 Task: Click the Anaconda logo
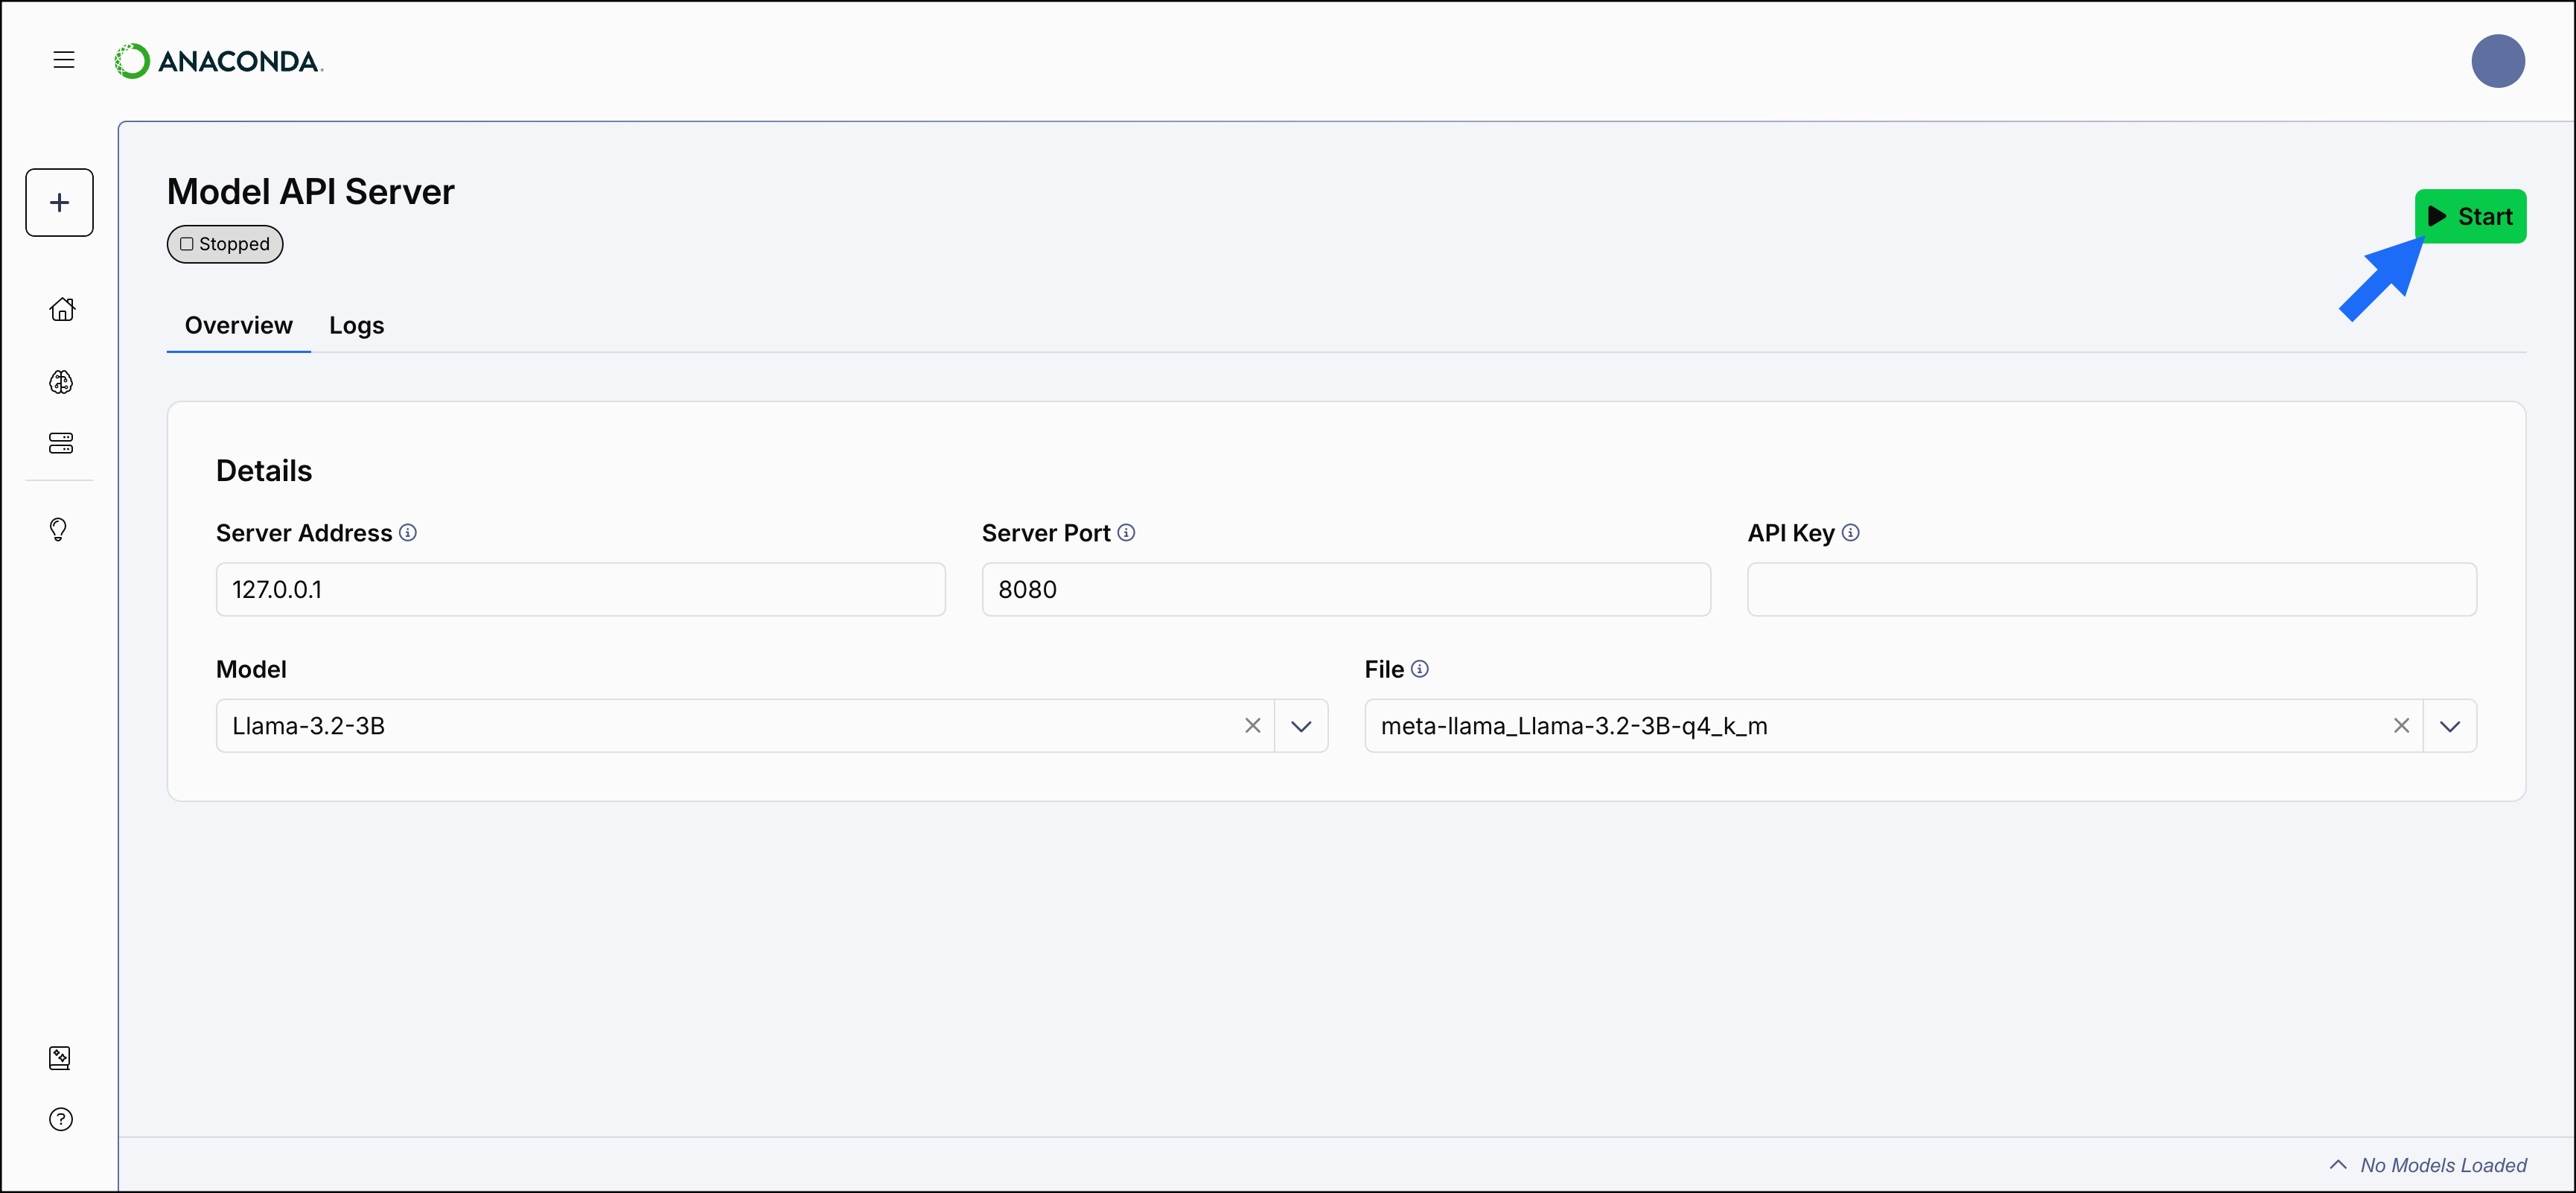[x=218, y=60]
